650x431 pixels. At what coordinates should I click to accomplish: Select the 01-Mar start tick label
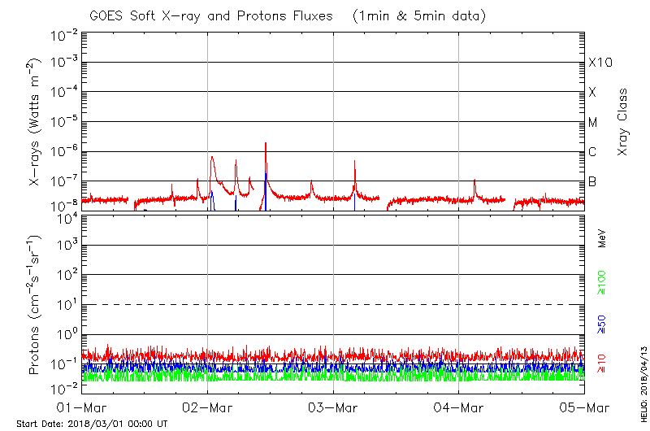pyautogui.click(x=82, y=407)
